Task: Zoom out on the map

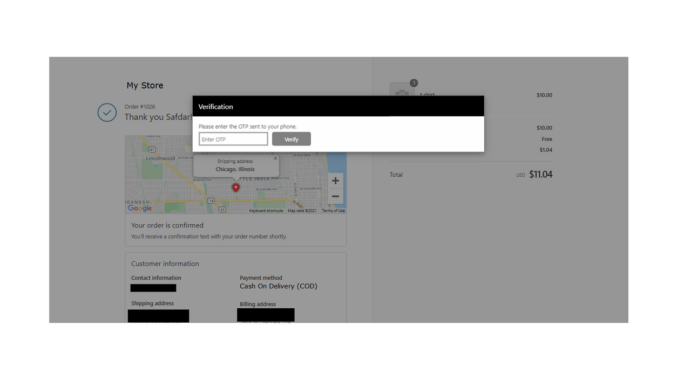Action: (335, 196)
